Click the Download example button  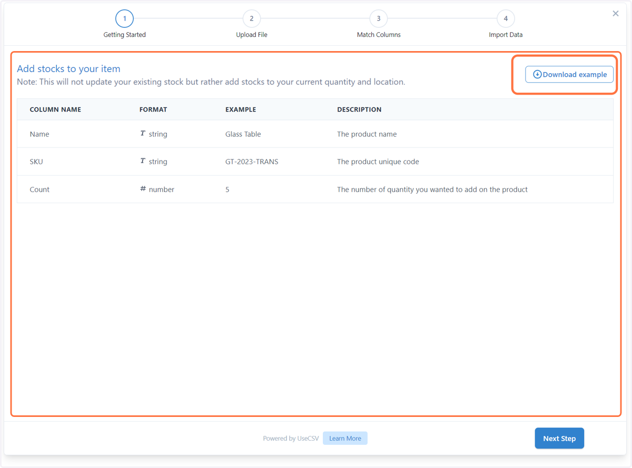coord(569,74)
